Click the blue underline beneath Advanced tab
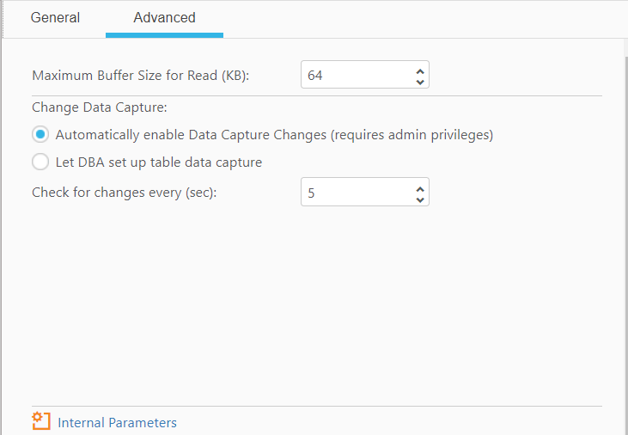 [164, 35]
